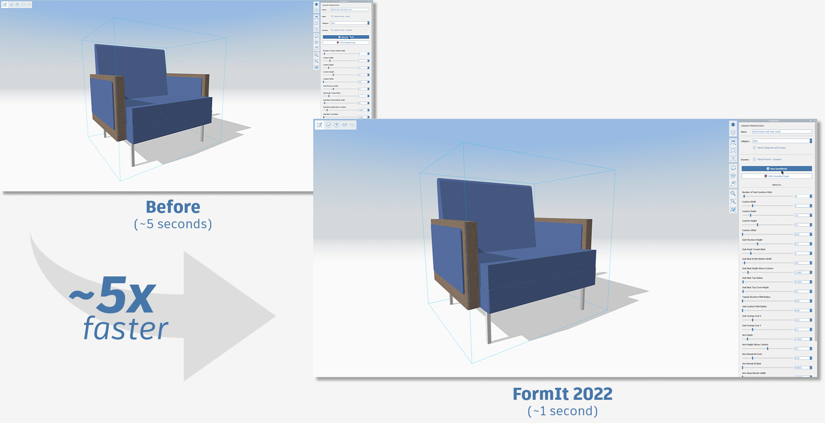Click Undo arrow in FormIt 2022 toolbar
The height and width of the screenshot is (423, 825).
click(x=345, y=125)
